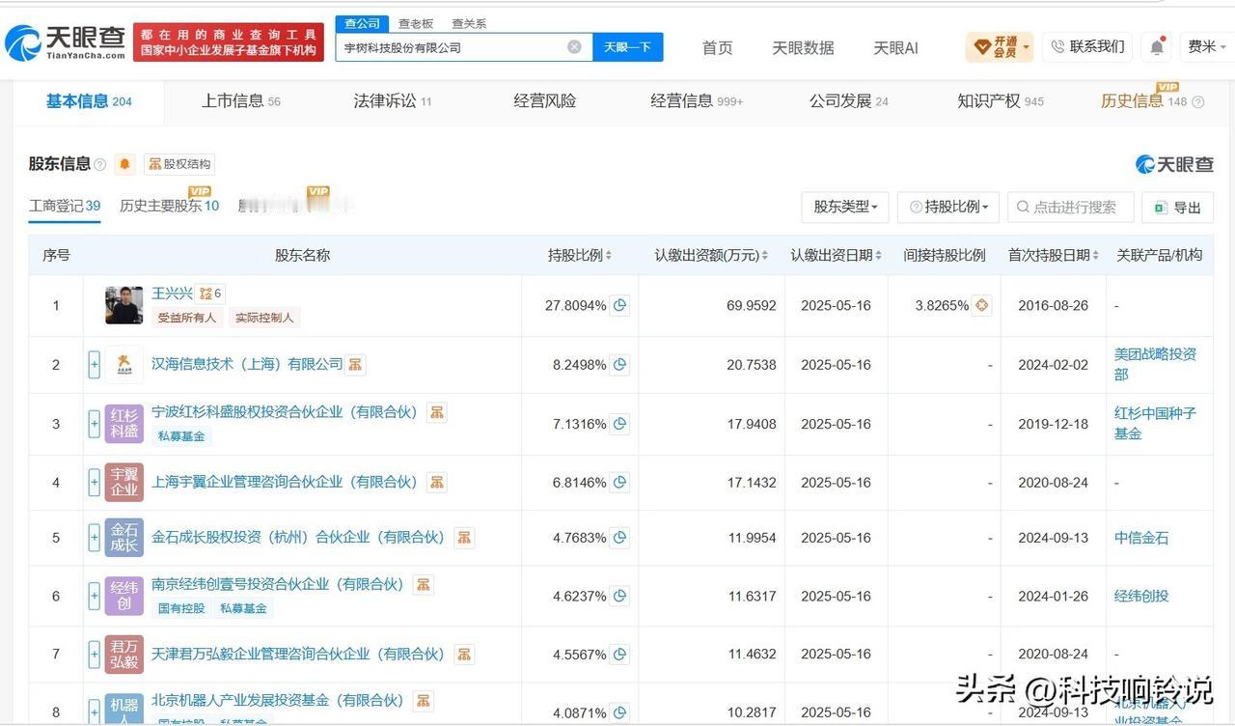This screenshot has height=726, width=1235.
Task: Open the 美团战略投资部 link
Action: (x=1155, y=364)
